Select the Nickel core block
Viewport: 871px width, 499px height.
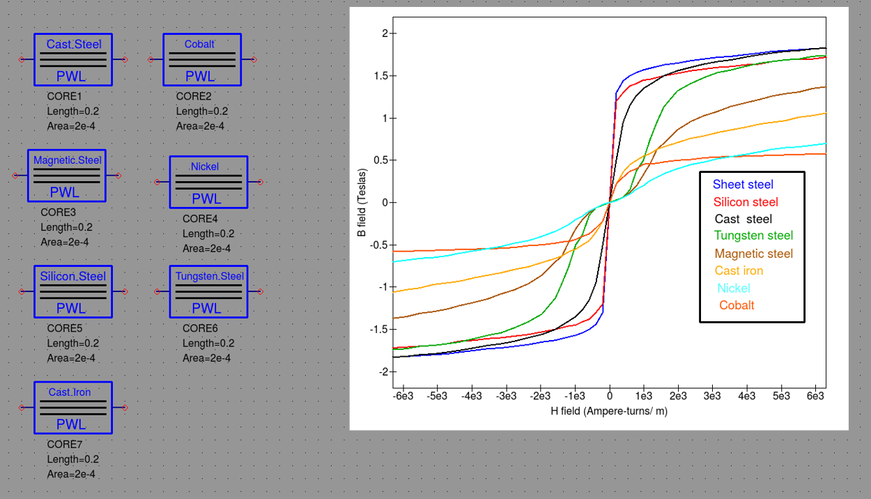(209, 182)
